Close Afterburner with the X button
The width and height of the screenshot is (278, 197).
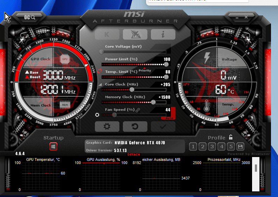[246, 17]
